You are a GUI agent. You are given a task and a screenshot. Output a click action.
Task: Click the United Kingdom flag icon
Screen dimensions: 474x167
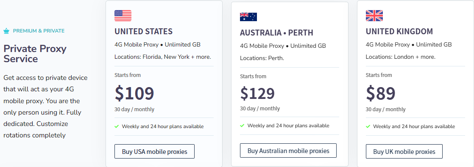[374, 16]
